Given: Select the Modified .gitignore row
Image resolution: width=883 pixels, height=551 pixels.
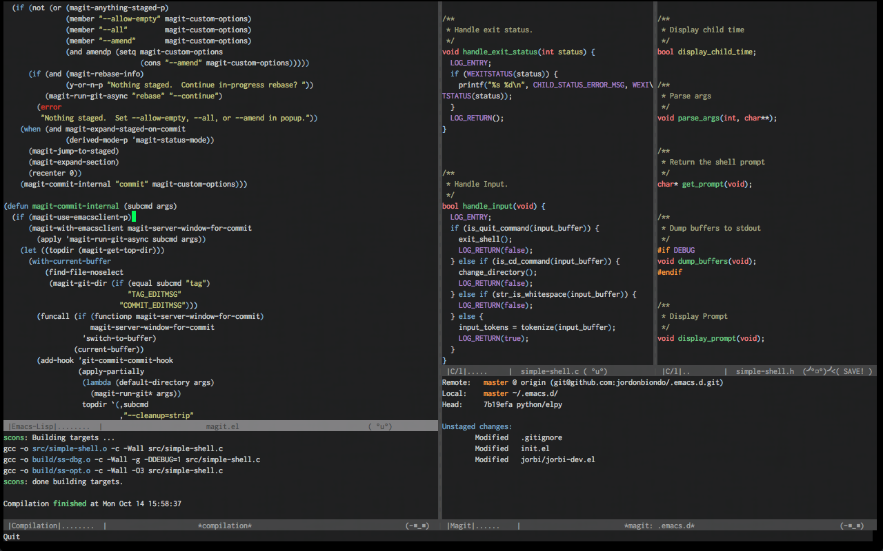Looking at the screenshot, I should click(x=517, y=437).
